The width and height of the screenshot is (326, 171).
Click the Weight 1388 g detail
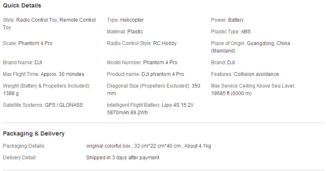(x=47, y=90)
